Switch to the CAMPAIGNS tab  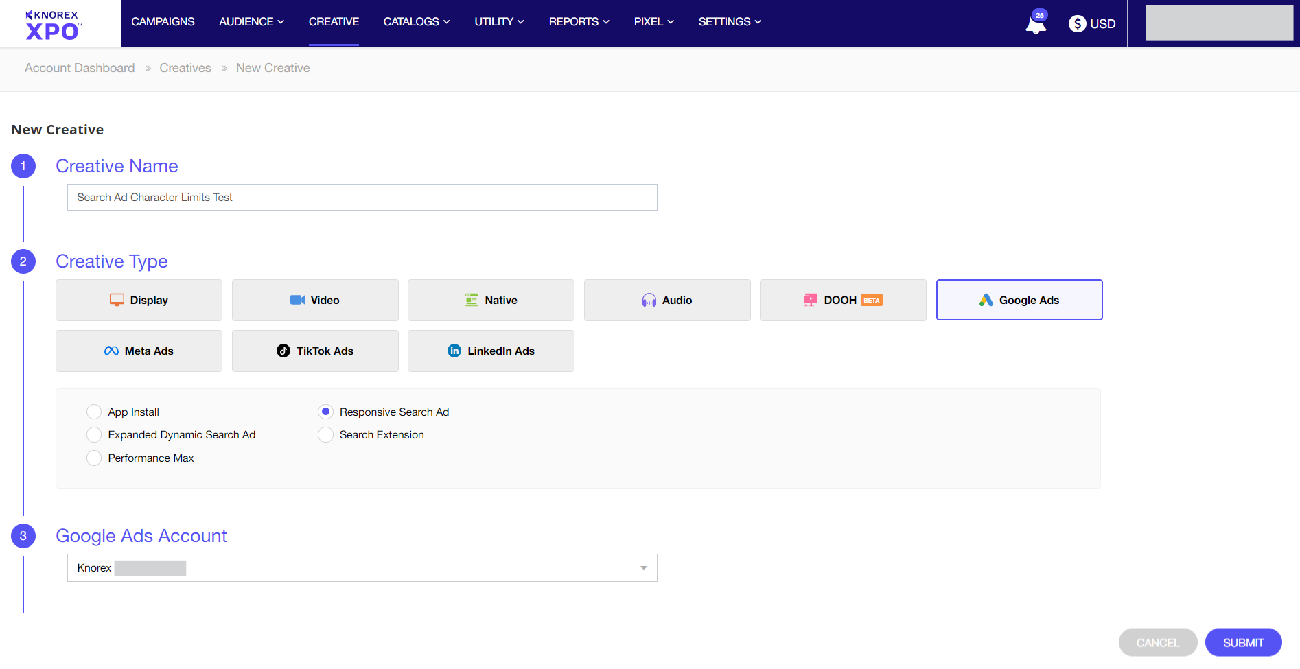(x=163, y=21)
